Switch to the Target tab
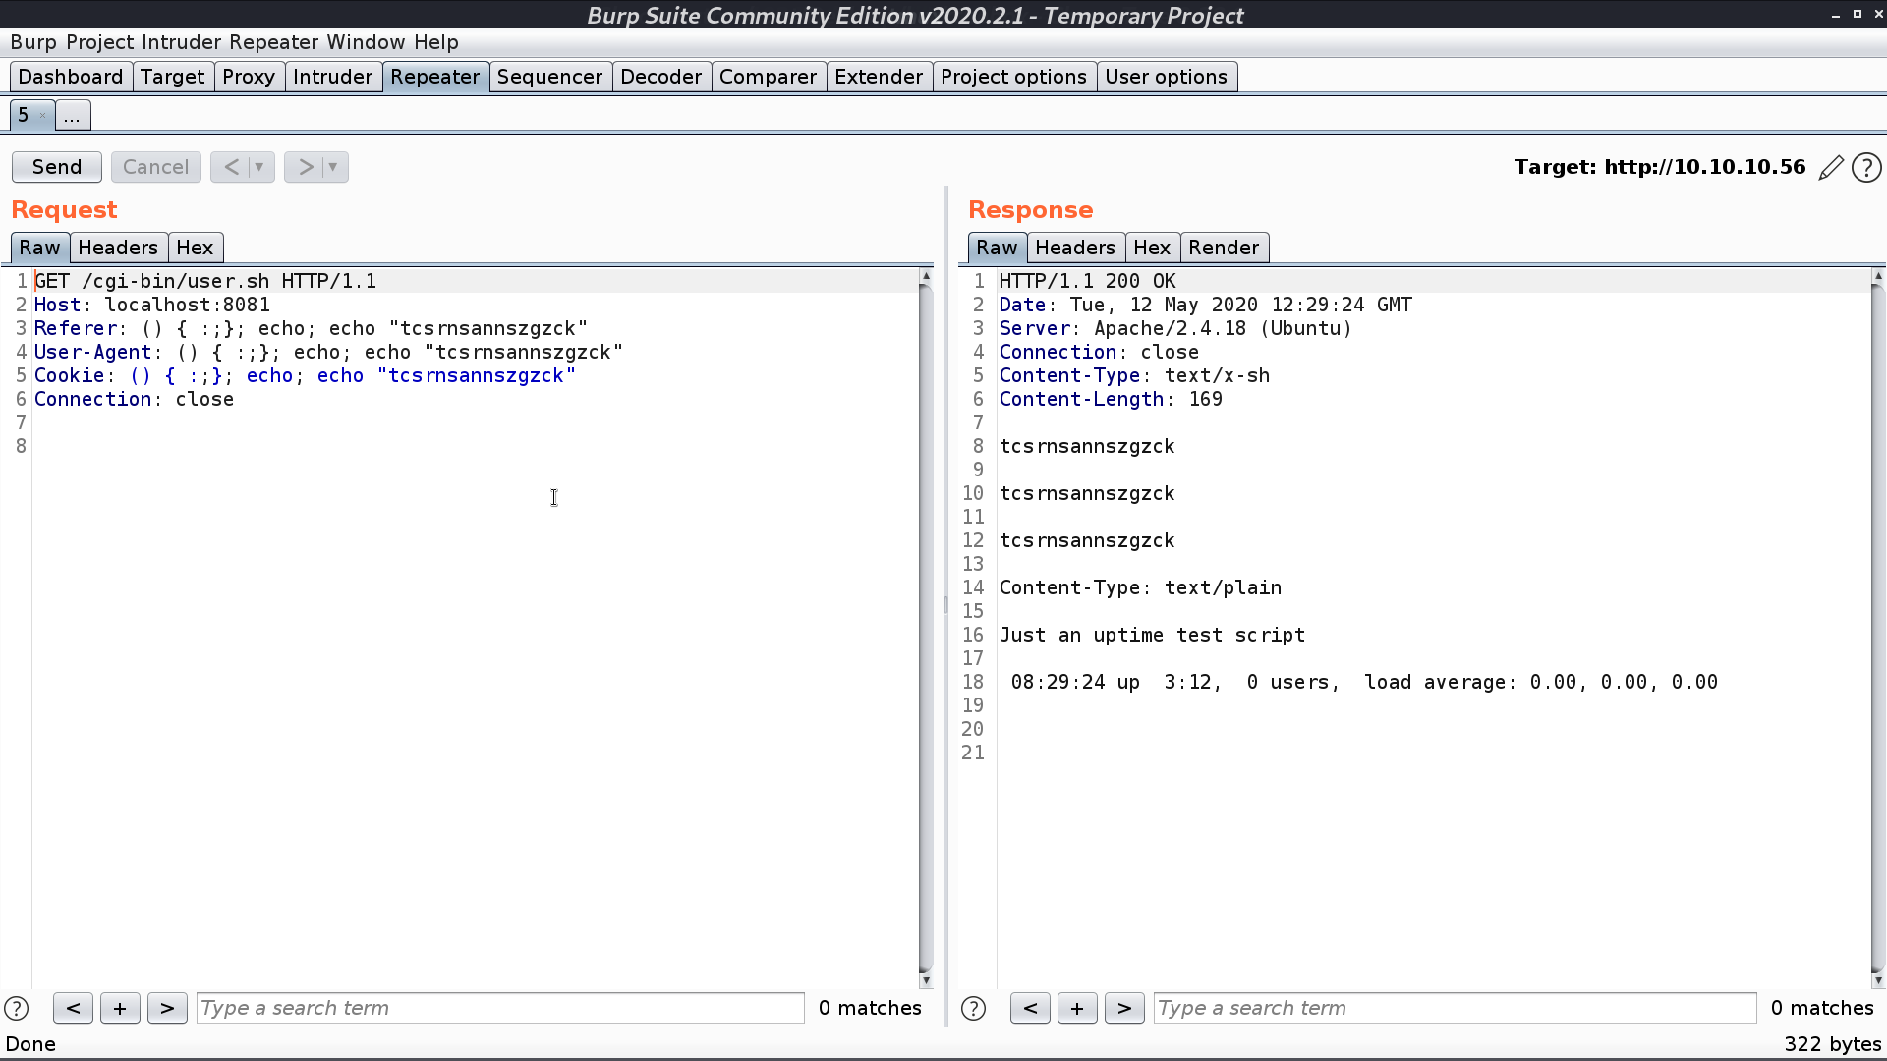 [x=172, y=77]
